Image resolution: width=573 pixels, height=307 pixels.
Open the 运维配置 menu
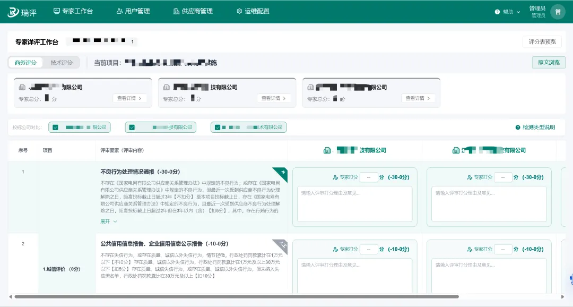253,11
